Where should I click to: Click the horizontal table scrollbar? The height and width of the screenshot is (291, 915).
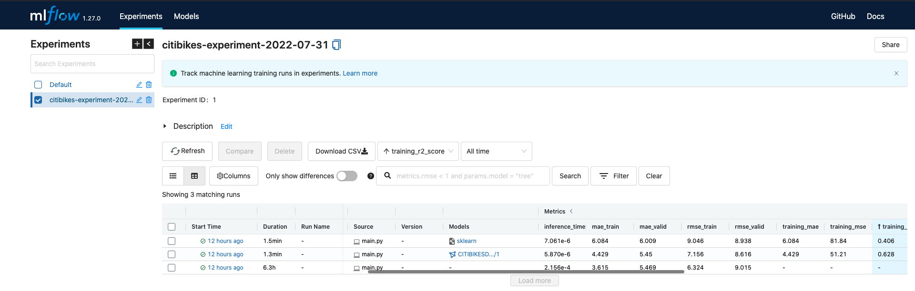pos(526,272)
